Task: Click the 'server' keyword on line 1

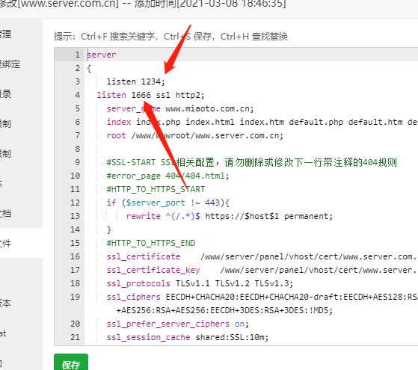Action: pyautogui.click(x=102, y=55)
